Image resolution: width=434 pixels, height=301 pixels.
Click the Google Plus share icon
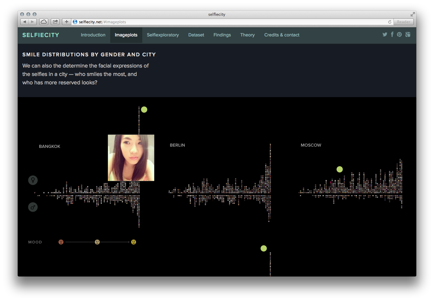click(408, 35)
